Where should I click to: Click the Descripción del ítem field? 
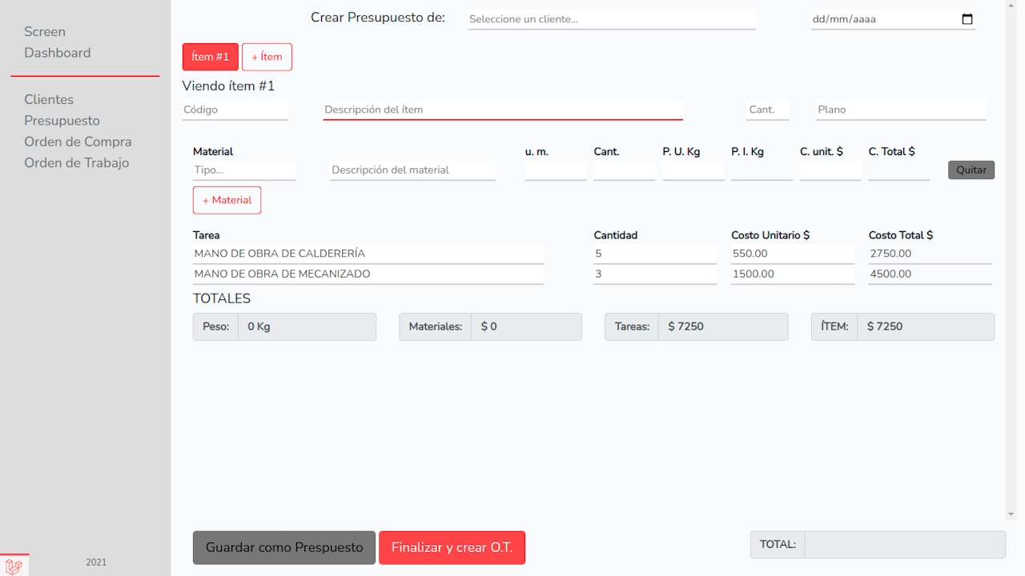pyautogui.click(x=502, y=110)
